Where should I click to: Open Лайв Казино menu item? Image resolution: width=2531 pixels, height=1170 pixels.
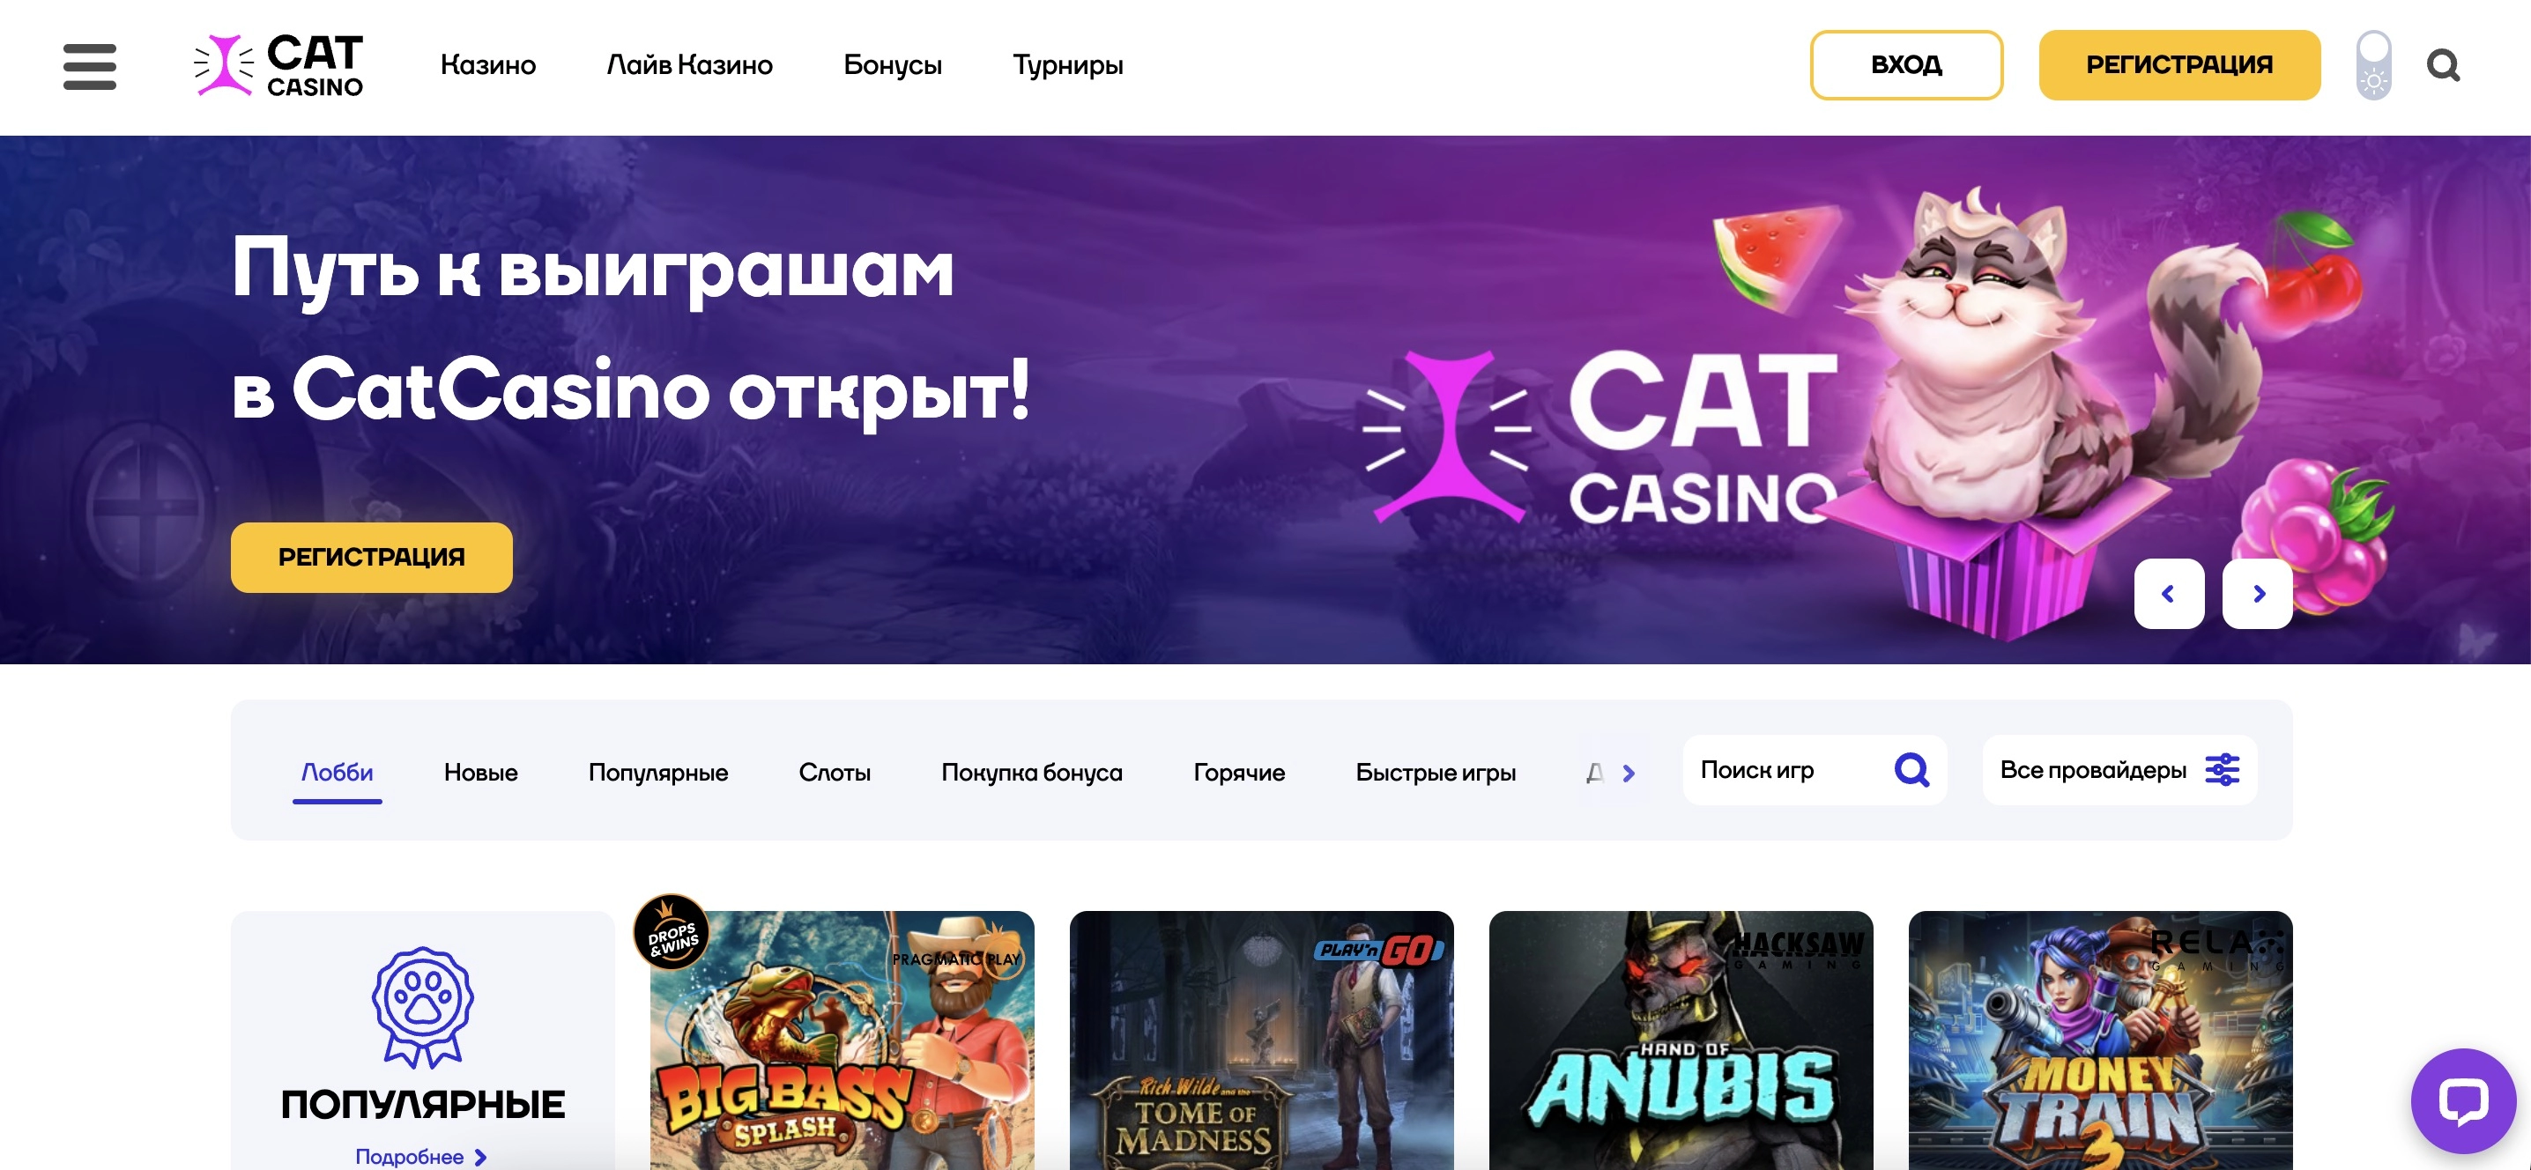point(689,65)
